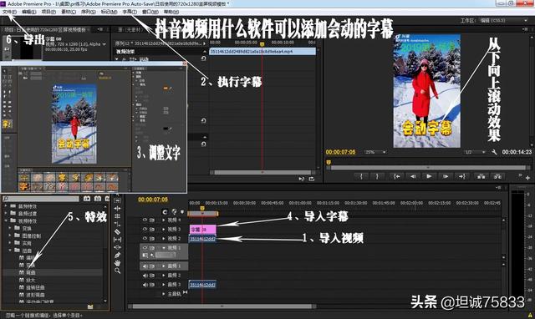Collapse the 视频特效 effects folder
The image size is (535, 319).
(6, 220)
